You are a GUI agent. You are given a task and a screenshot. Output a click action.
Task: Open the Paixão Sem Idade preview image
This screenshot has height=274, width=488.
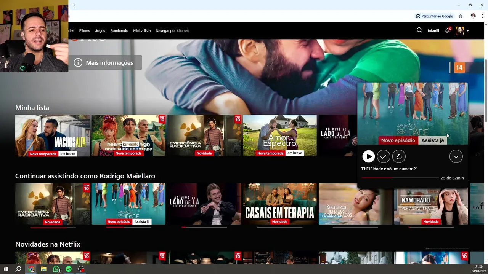(413, 113)
